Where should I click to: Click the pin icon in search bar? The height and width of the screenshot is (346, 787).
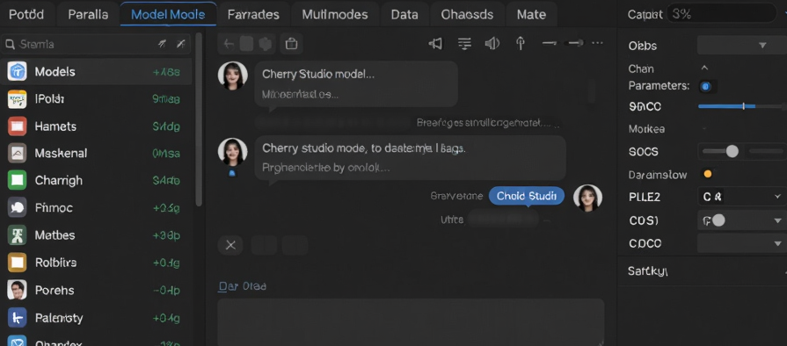pyautogui.click(x=162, y=44)
